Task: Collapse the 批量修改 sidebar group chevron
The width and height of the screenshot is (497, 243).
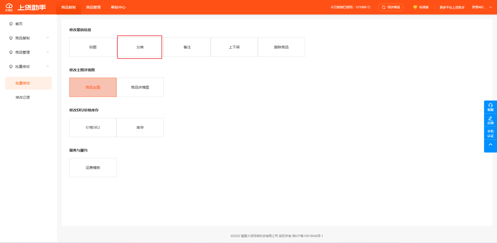Action: point(48,66)
